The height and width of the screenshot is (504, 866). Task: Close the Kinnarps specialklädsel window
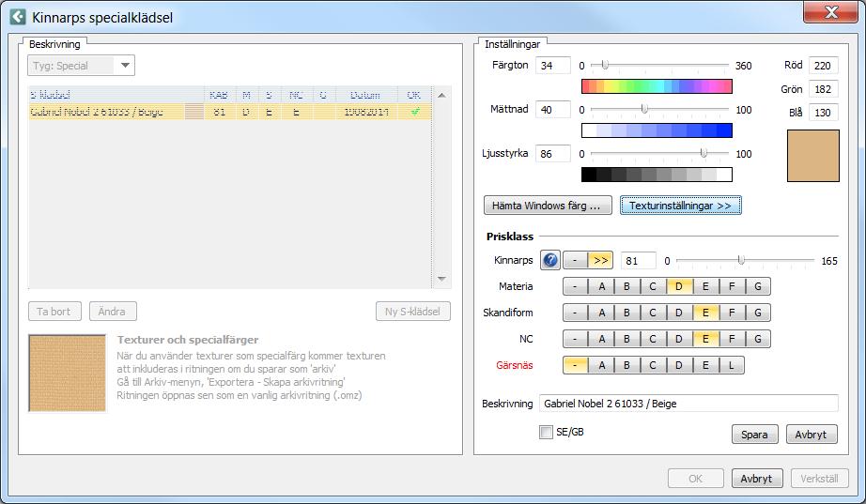click(830, 11)
